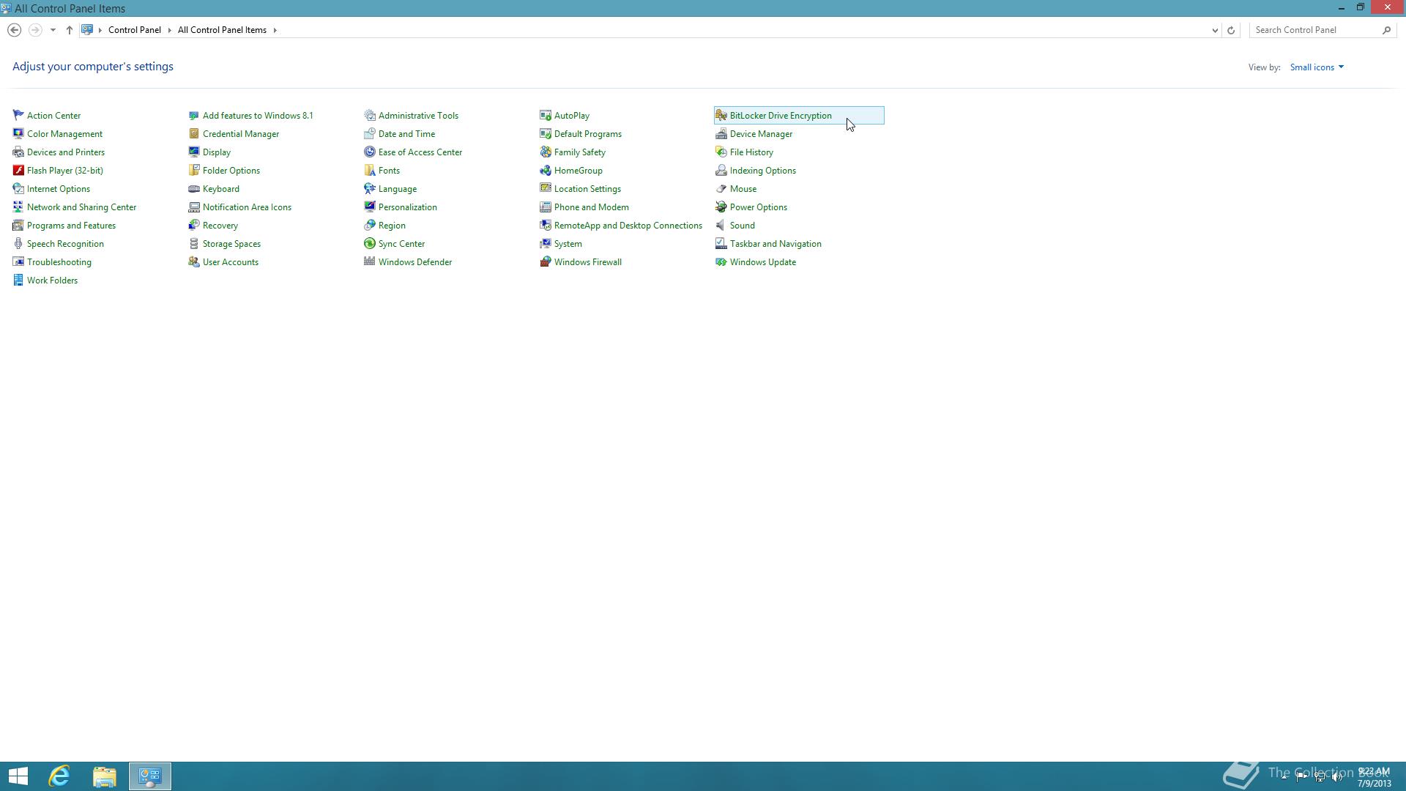This screenshot has height=791, width=1406.
Task: Click the red Flash Player icon
Action: (18, 170)
